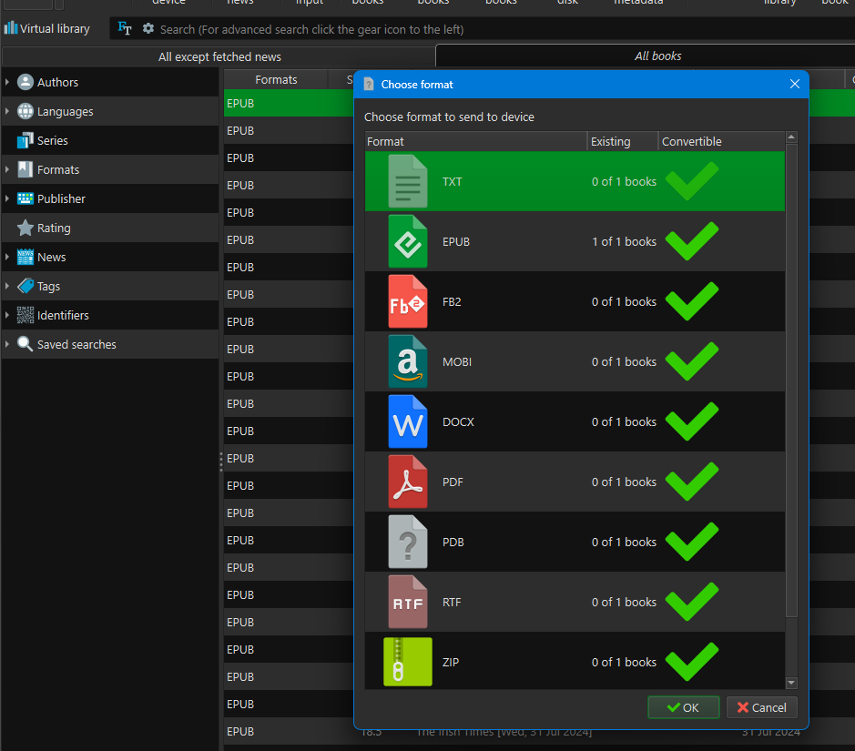The width and height of the screenshot is (855, 751).
Task: Sort by the Format column header
Action: pos(475,142)
